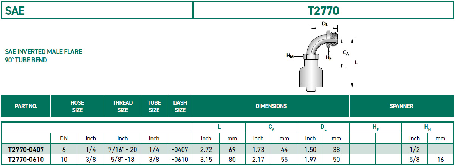Select part number T2770-0407

pyautogui.click(x=26, y=150)
